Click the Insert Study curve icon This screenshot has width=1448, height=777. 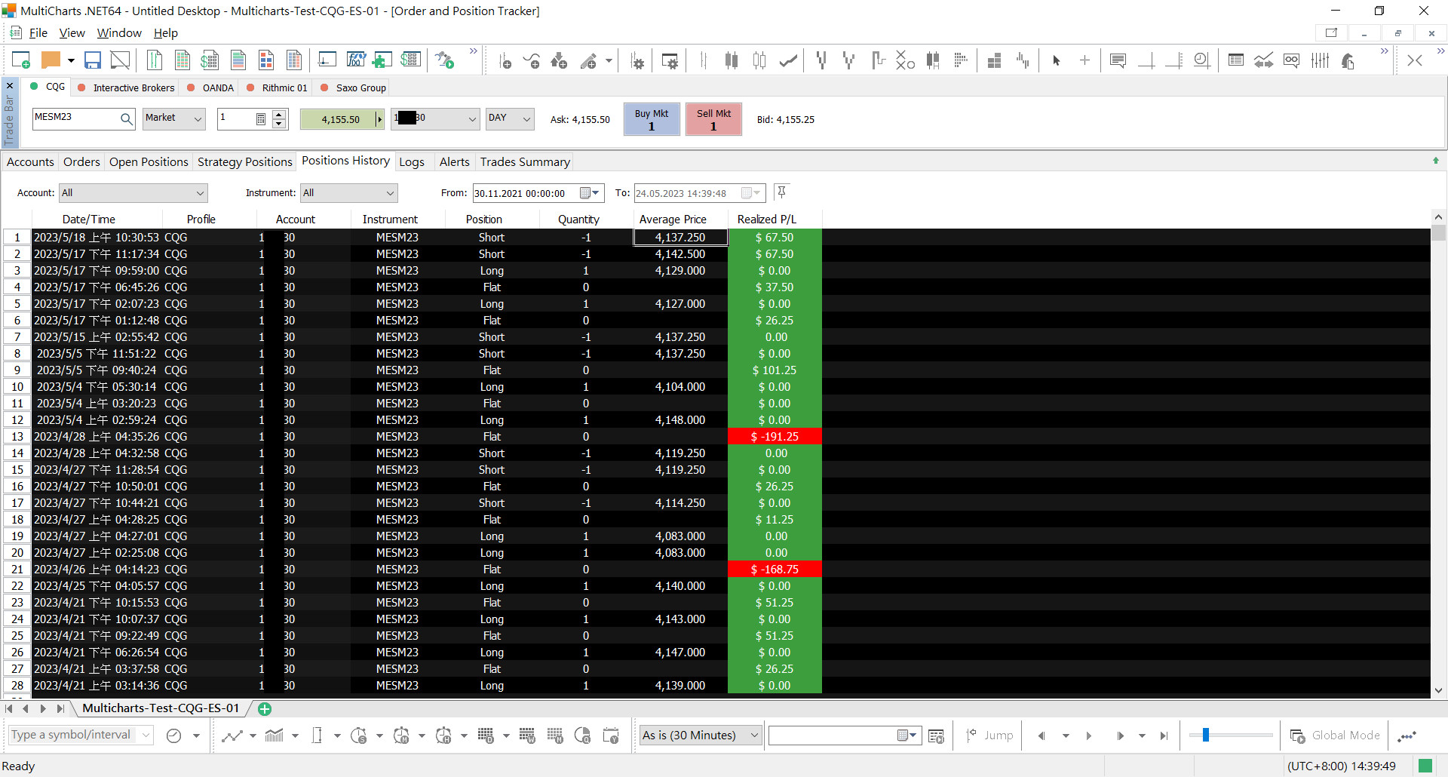click(532, 61)
